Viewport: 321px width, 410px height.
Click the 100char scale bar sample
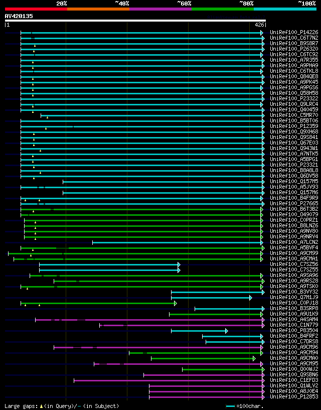click(230, 406)
